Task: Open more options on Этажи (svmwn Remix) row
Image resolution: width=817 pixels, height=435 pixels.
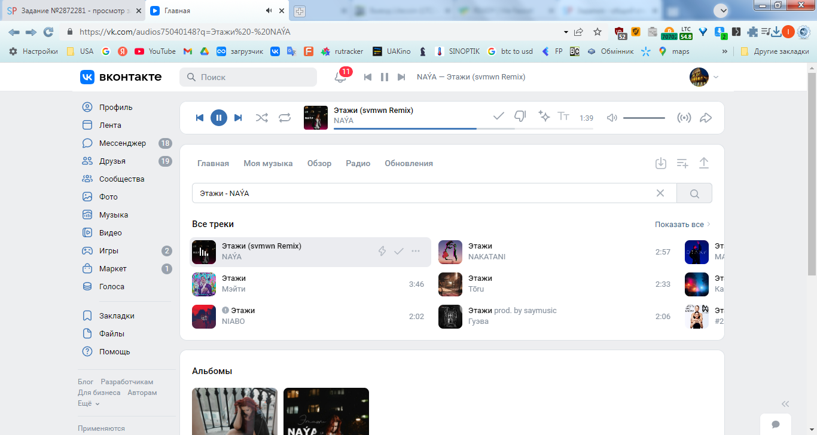Action: pyautogui.click(x=416, y=252)
